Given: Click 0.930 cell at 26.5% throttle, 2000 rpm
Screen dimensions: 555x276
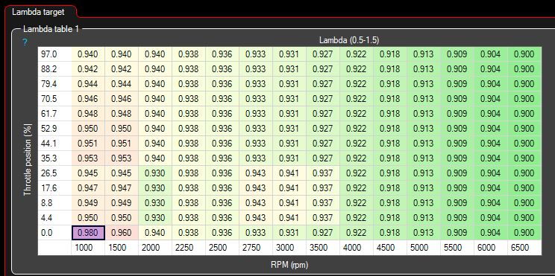Looking at the screenshot, I should (x=155, y=173).
